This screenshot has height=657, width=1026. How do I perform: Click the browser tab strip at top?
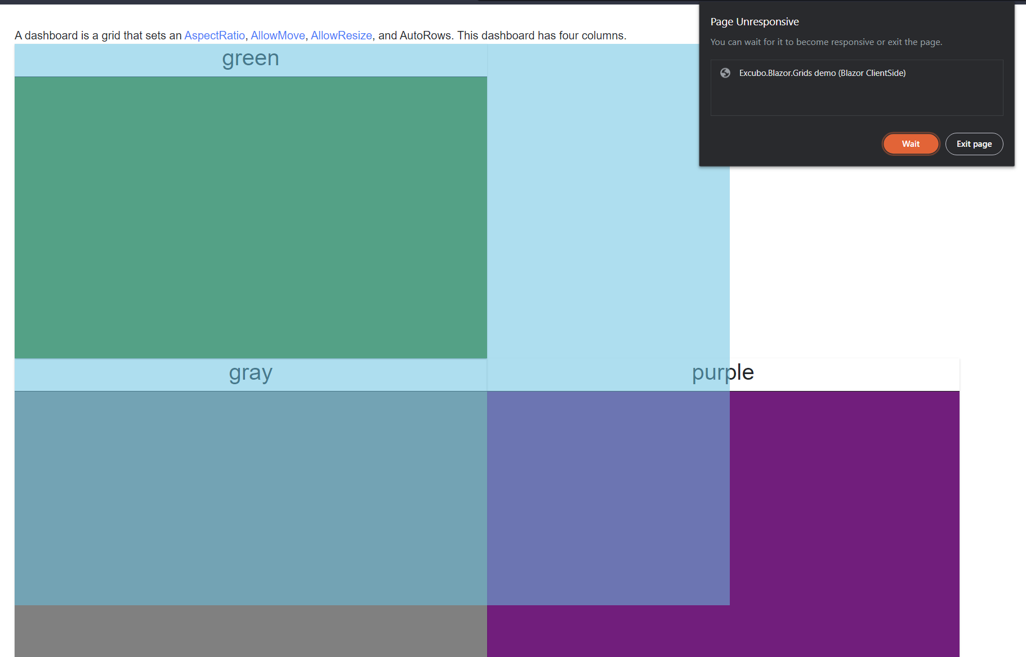click(x=225, y=2)
